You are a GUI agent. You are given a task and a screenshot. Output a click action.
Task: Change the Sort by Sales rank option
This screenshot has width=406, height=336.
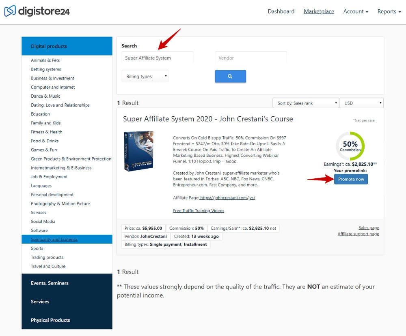point(306,103)
